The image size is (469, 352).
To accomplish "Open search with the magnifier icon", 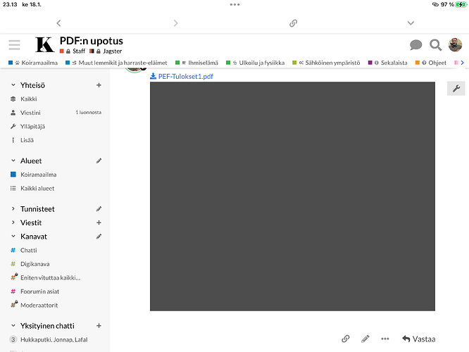I will tap(435, 45).
